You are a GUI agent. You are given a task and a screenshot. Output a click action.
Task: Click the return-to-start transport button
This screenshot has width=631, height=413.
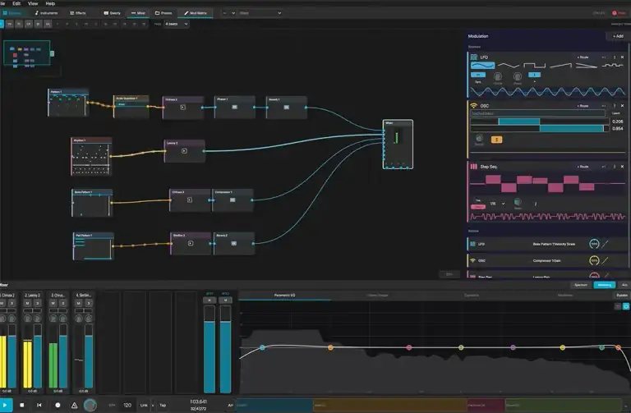click(39, 405)
